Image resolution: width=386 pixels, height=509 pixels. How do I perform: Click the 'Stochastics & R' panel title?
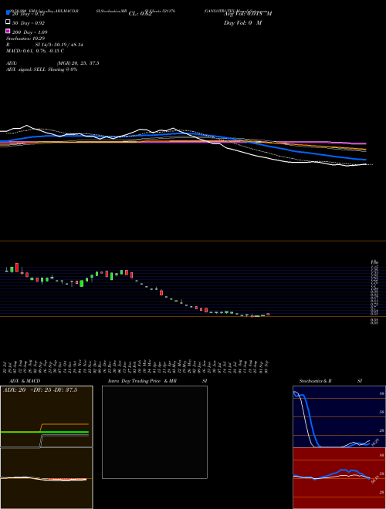(315, 381)
